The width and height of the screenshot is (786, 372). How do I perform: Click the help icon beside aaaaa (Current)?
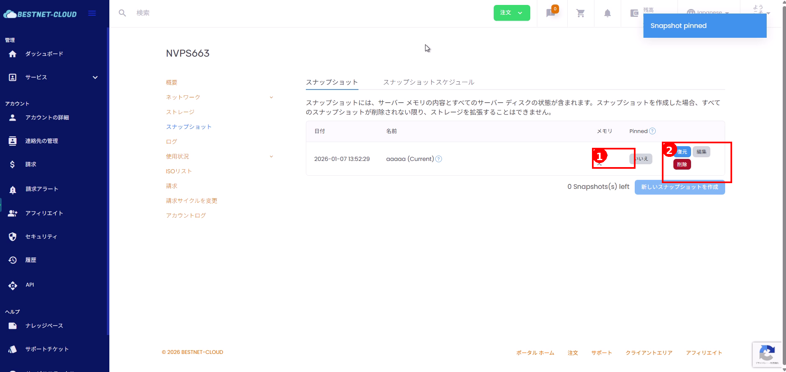439,159
